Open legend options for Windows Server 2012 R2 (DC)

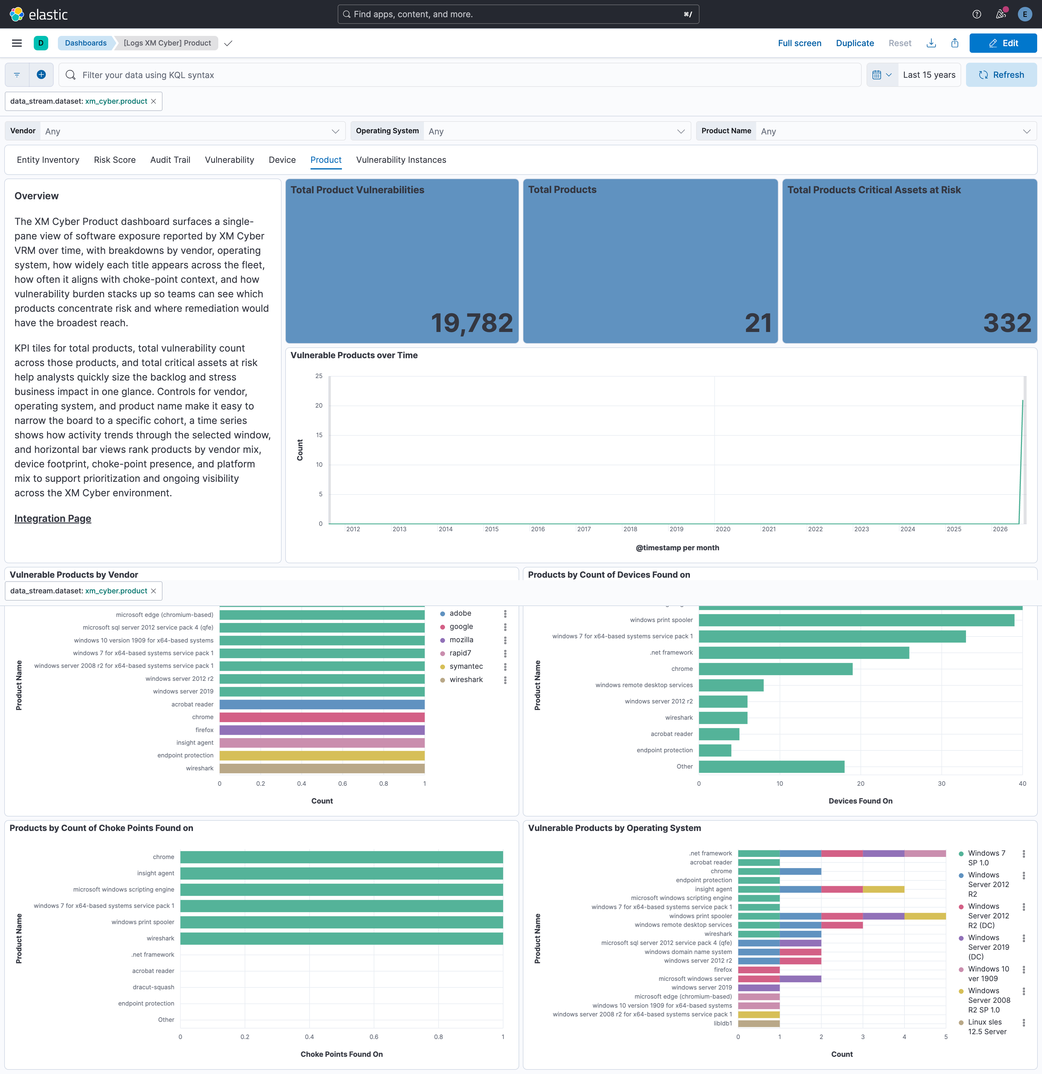[1023, 907]
